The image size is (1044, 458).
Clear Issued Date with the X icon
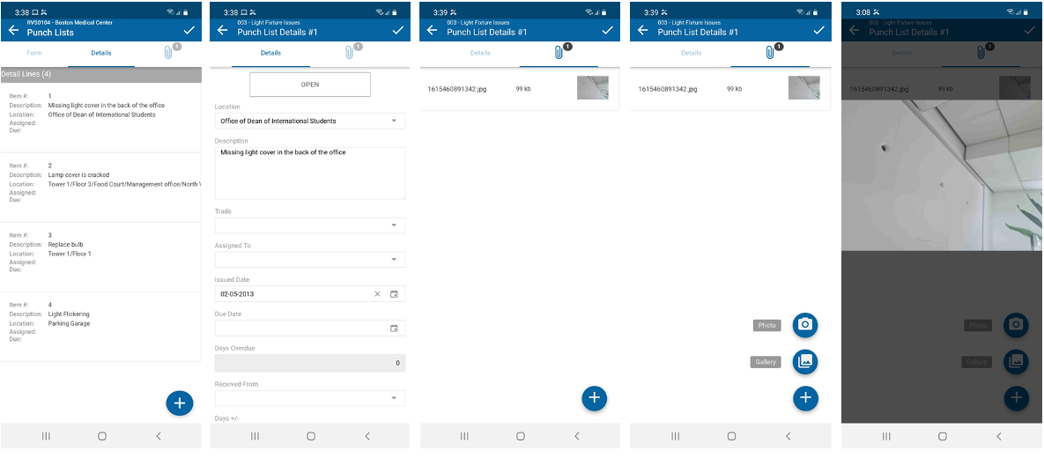coord(378,293)
